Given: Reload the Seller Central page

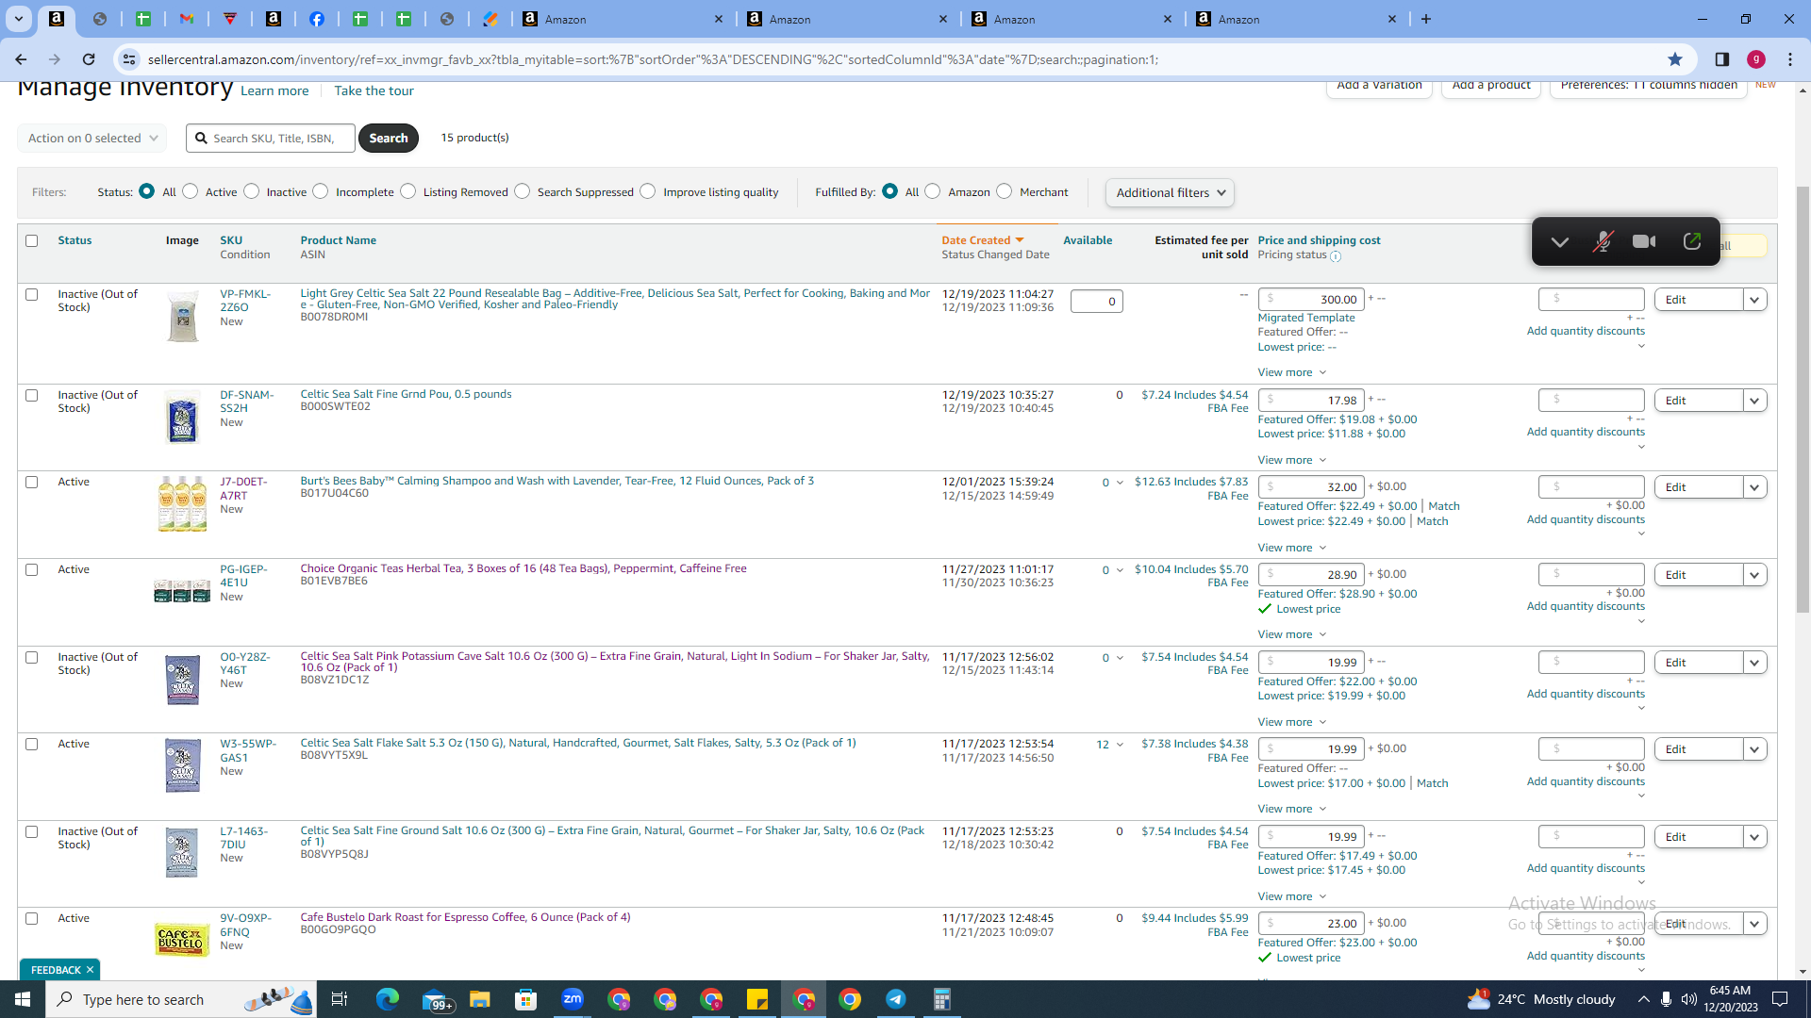Looking at the screenshot, I should click(x=89, y=59).
